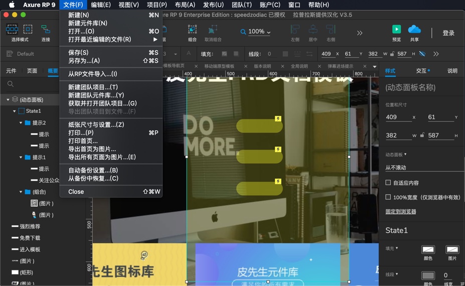Image resolution: width=465 pixels, height=286 pixels.
Task: Collapse the (组合) folder
Action: [x=21, y=192]
